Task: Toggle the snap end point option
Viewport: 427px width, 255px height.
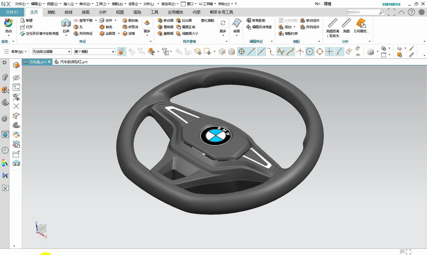Action: 251,52
